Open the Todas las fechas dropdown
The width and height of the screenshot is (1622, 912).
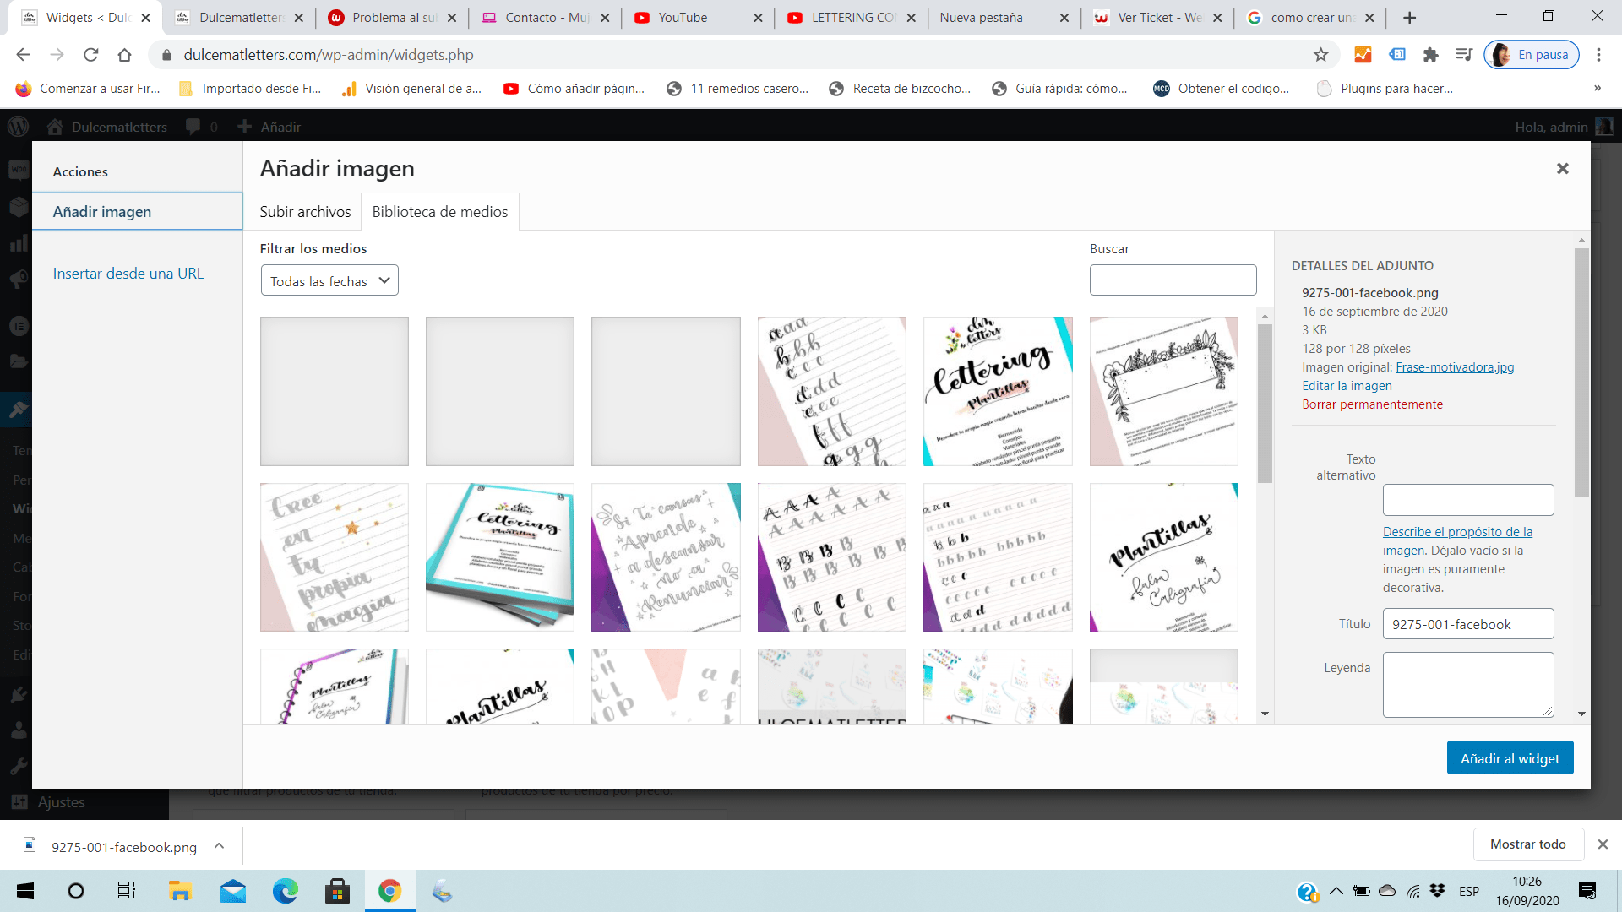tap(329, 280)
